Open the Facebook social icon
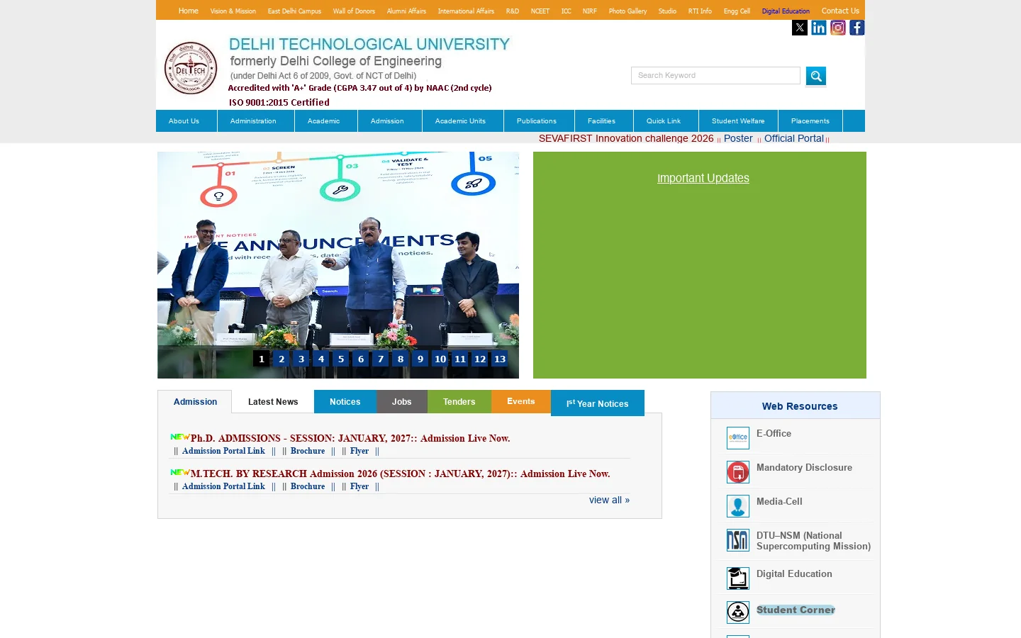 (857, 28)
